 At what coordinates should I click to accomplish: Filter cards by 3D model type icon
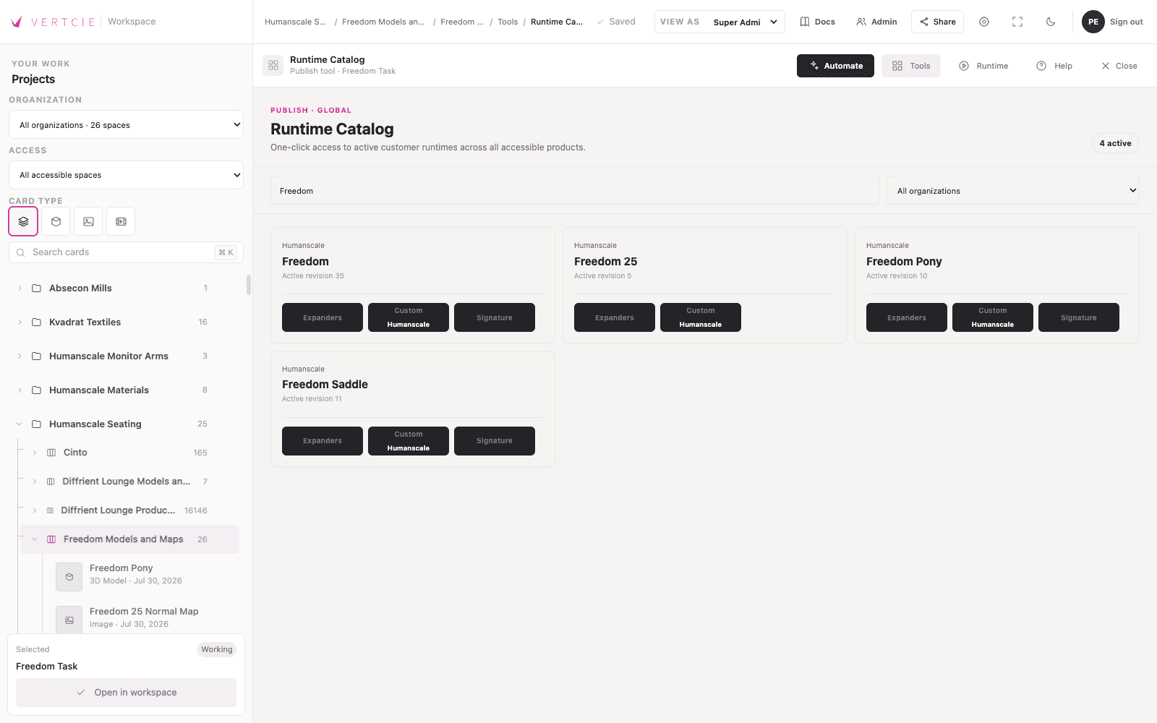pyautogui.click(x=56, y=221)
